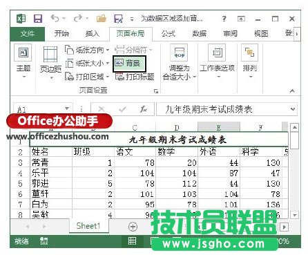
Task: Click the Save icon in quick access toolbar
Action: click(38, 19)
